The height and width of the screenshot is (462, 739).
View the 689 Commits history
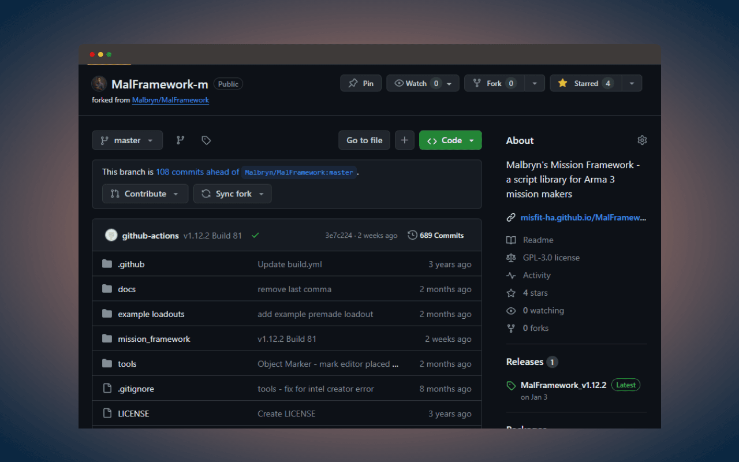pyautogui.click(x=435, y=236)
